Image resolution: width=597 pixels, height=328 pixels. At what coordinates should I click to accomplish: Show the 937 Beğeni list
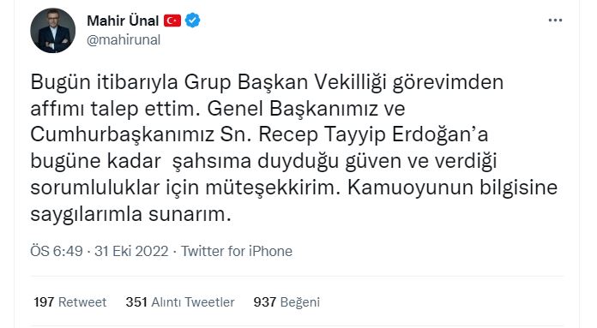[286, 302]
